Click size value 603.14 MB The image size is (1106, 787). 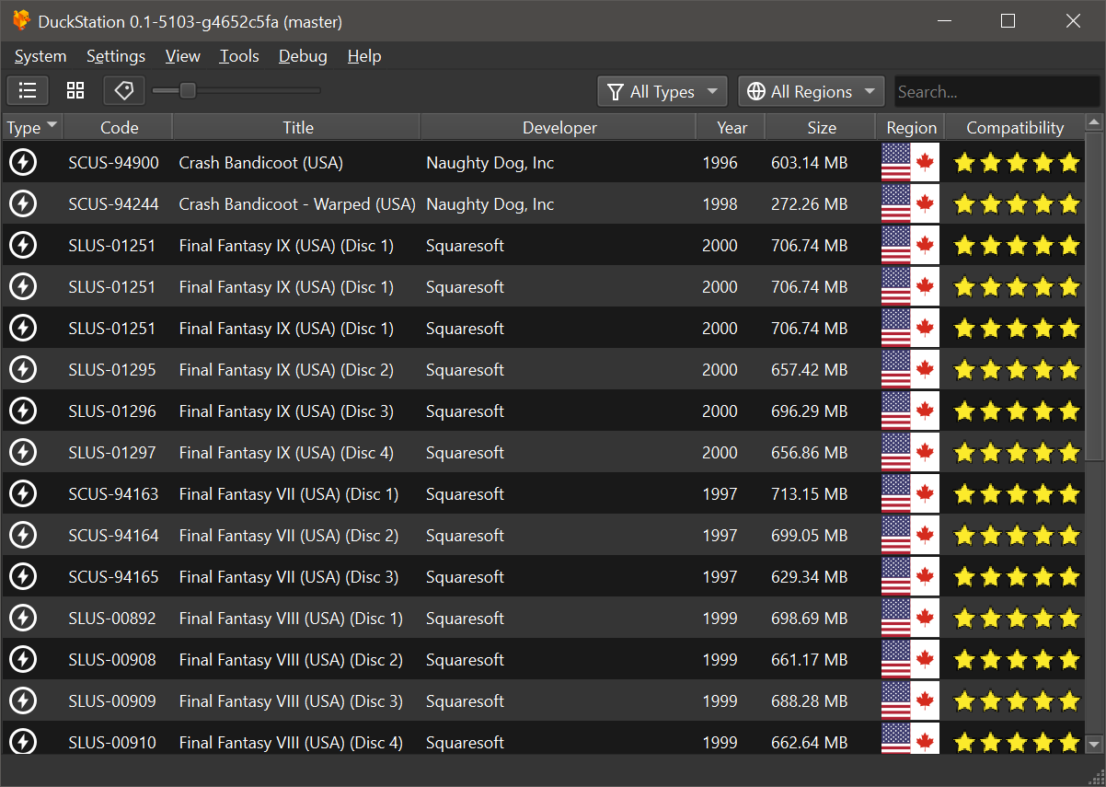[x=810, y=163]
